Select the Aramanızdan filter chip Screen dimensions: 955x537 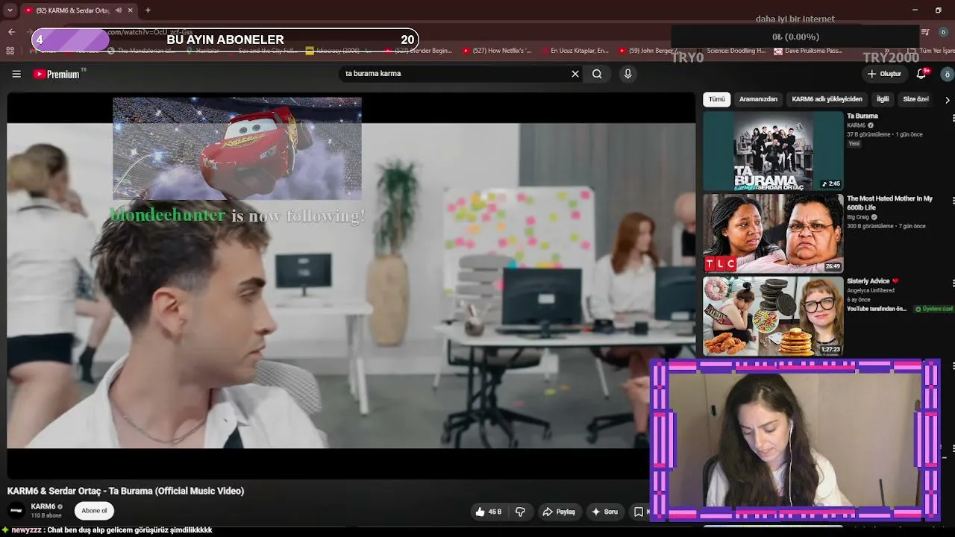[x=758, y=99]
